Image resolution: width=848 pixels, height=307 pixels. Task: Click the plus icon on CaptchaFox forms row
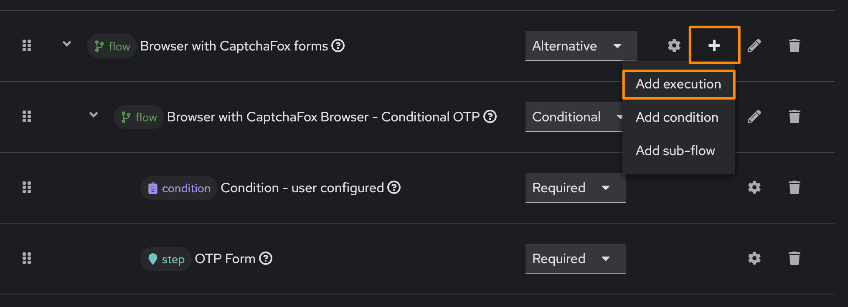coord(714,45)
